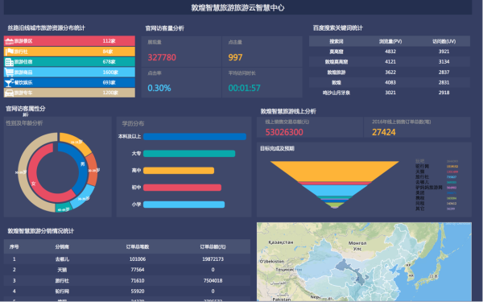Viewport: 483px width, 302px height.
Task: Click average visit duration 00:01:57
Action: [244, 88]
